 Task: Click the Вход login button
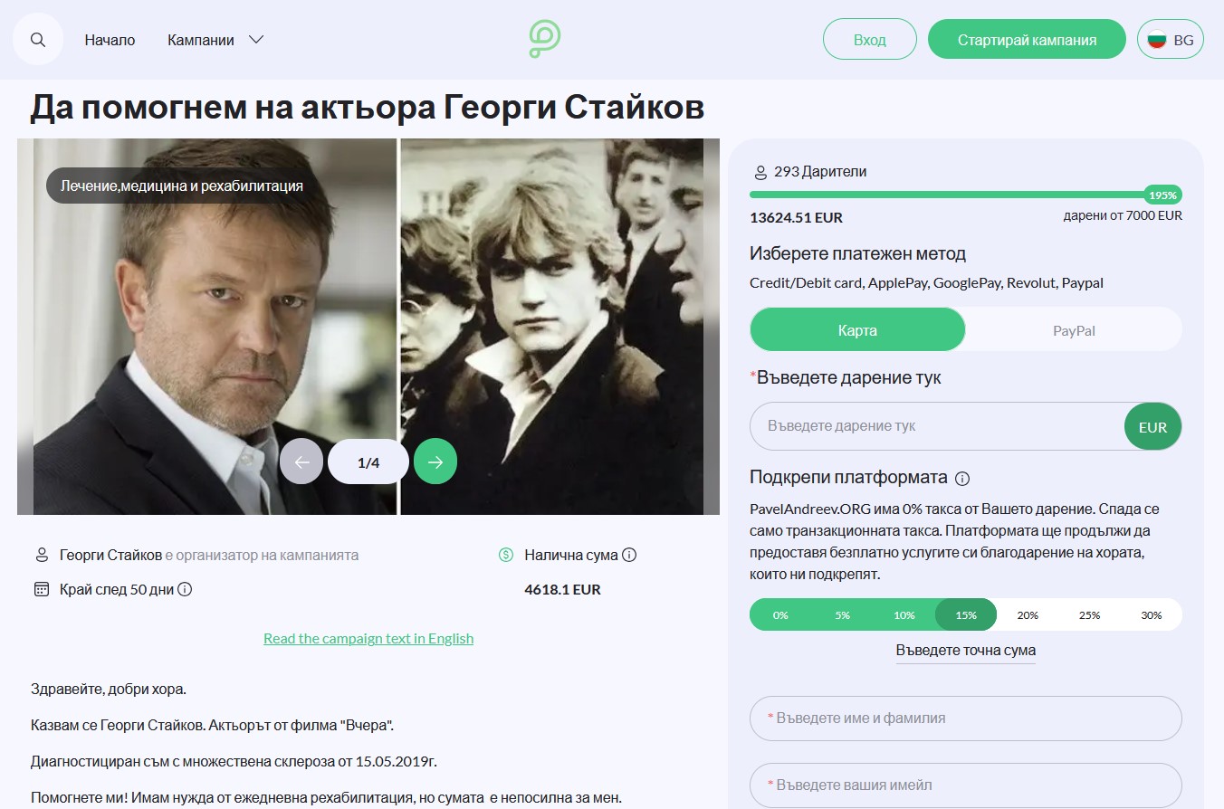pos(870,40)
